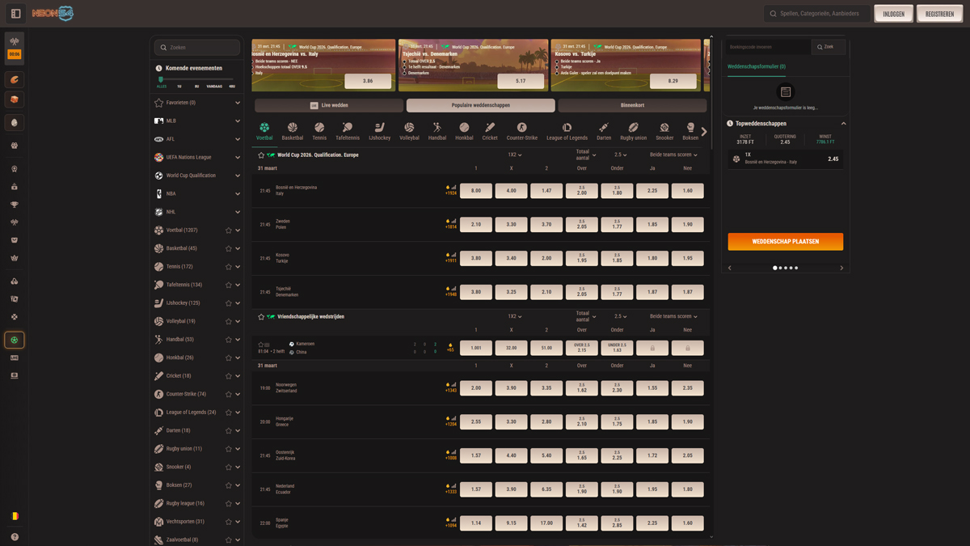Screen dimensions: 970x546
Task: Select the Counter-Strike icon in sports row
Action: (x=521, y=128)
